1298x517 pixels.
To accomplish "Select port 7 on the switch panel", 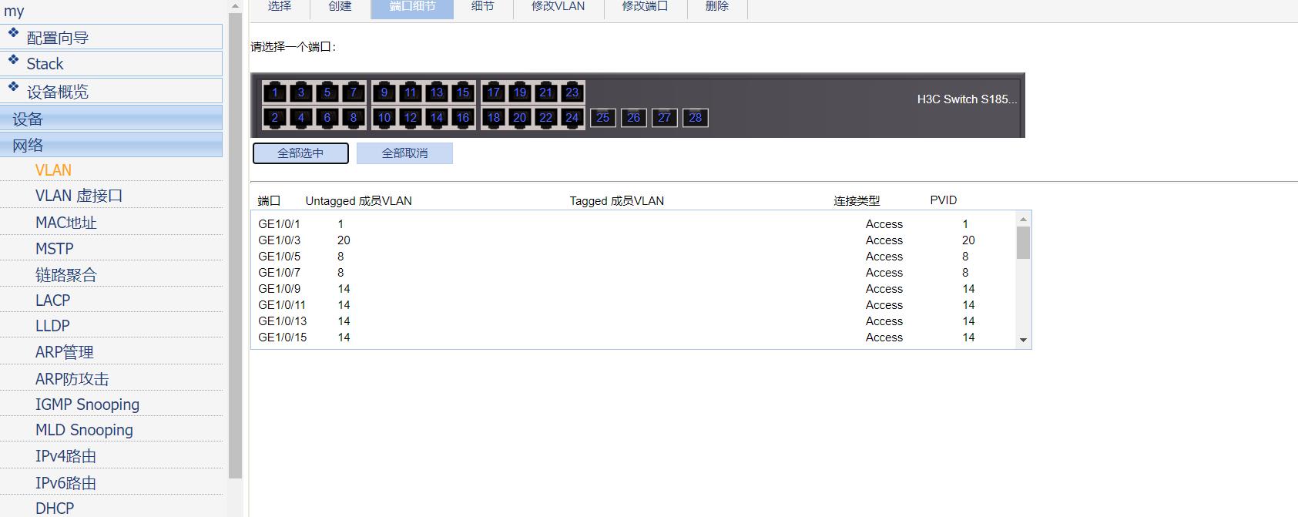I will tap(354, 92).
